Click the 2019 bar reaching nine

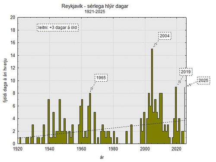176,115
